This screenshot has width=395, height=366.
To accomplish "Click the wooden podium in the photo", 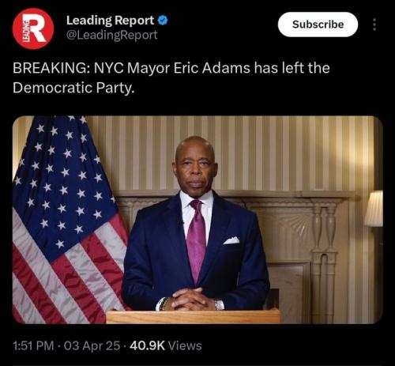I will (194, 317).
